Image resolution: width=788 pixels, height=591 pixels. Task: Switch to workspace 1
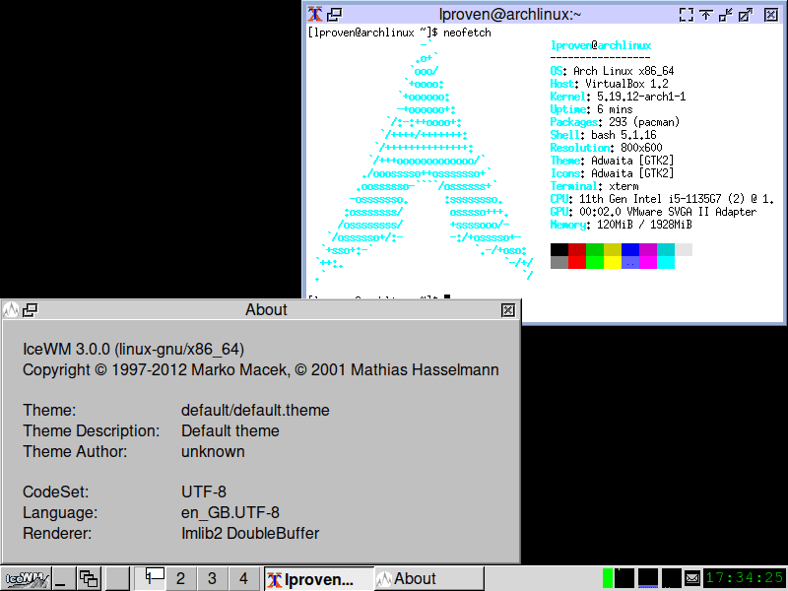150,578
